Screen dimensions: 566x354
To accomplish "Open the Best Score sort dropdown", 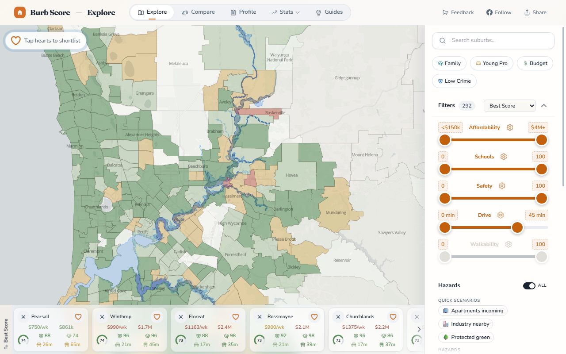I will pyautogui.click(x=509, y=106).
